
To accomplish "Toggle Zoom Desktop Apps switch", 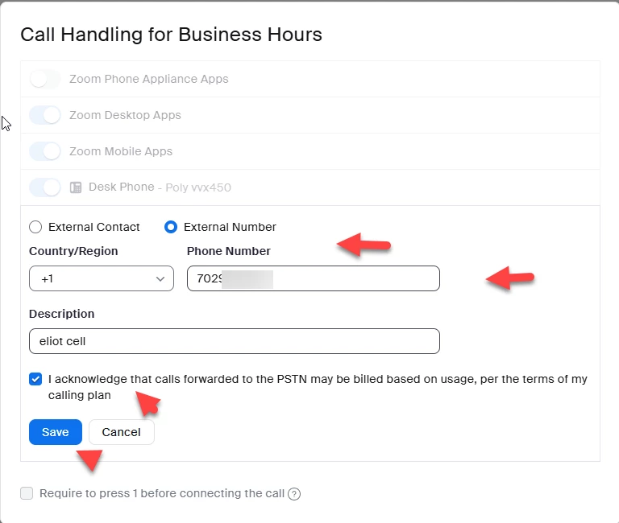I will pyautogui.click(x=45, y=115).
